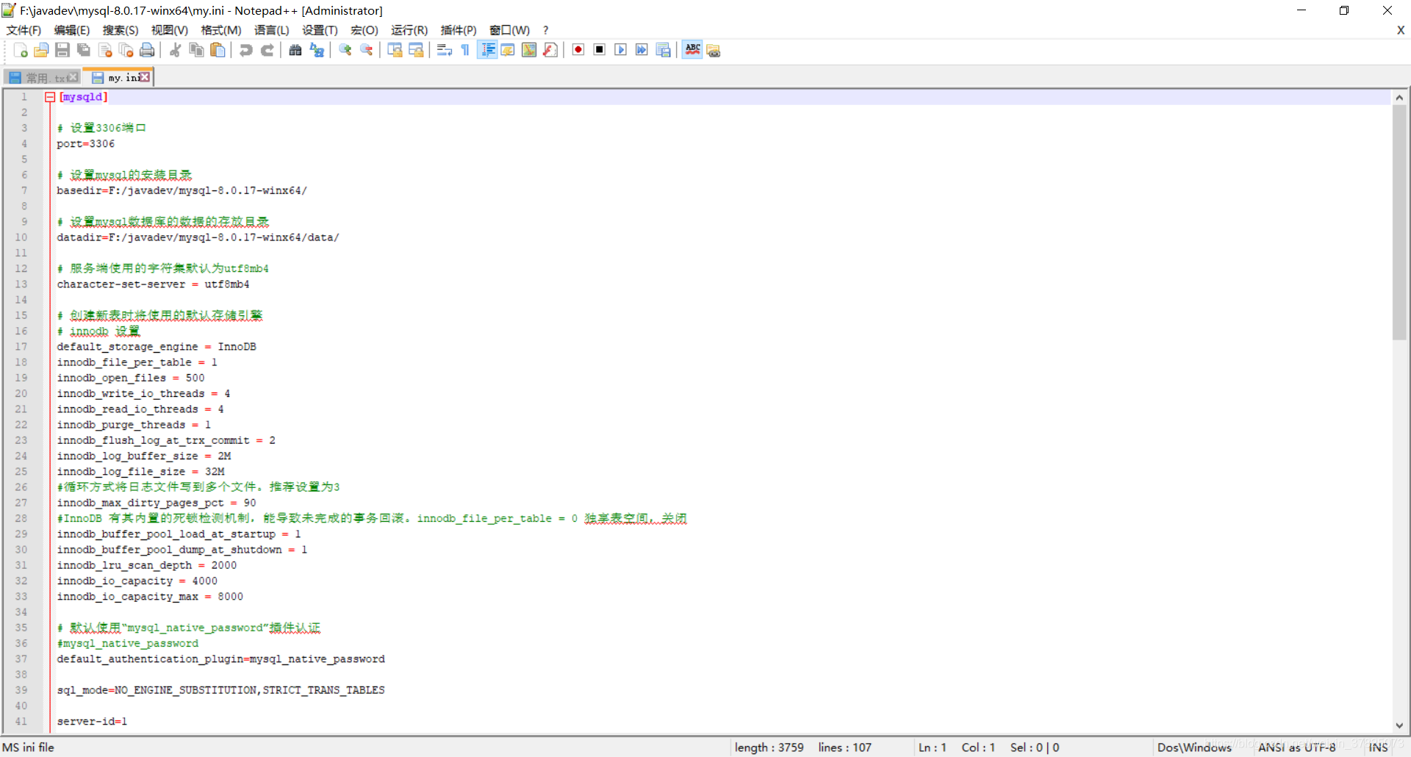Open the Document Map icon
Screen dimensions: 1411x757
coord(529,50)
